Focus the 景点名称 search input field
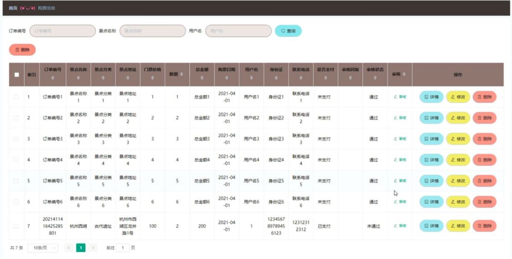 point(152,31)
